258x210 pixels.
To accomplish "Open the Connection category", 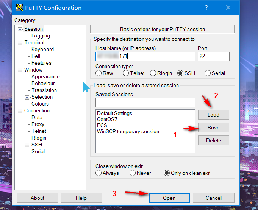I will [37, 111].
